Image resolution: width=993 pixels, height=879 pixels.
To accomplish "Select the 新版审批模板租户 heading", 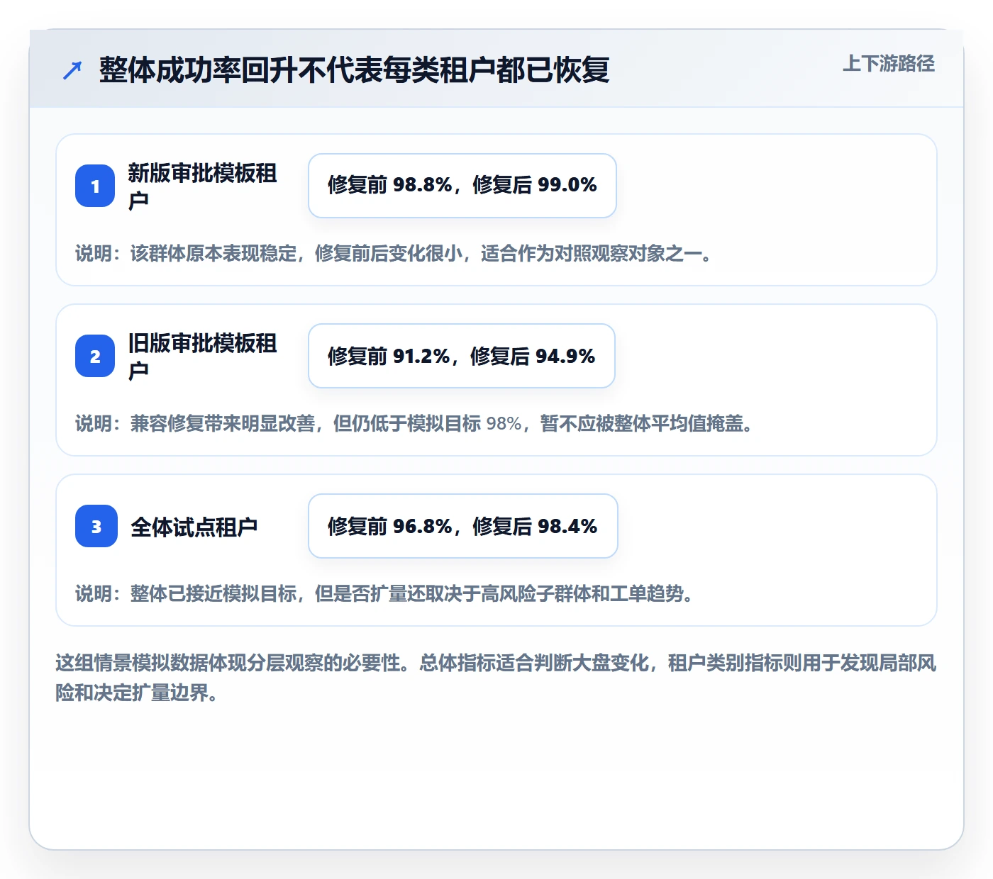I will 202,186.
